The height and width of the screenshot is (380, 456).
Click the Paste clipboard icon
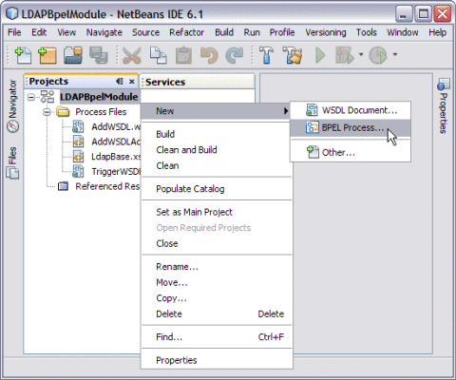click(x=183, y=55)
